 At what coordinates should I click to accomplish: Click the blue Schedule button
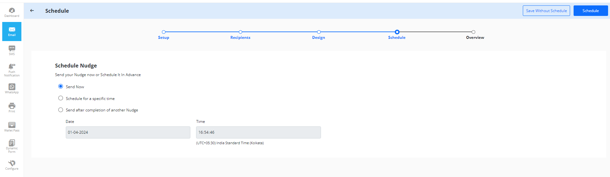pos(591,11)
